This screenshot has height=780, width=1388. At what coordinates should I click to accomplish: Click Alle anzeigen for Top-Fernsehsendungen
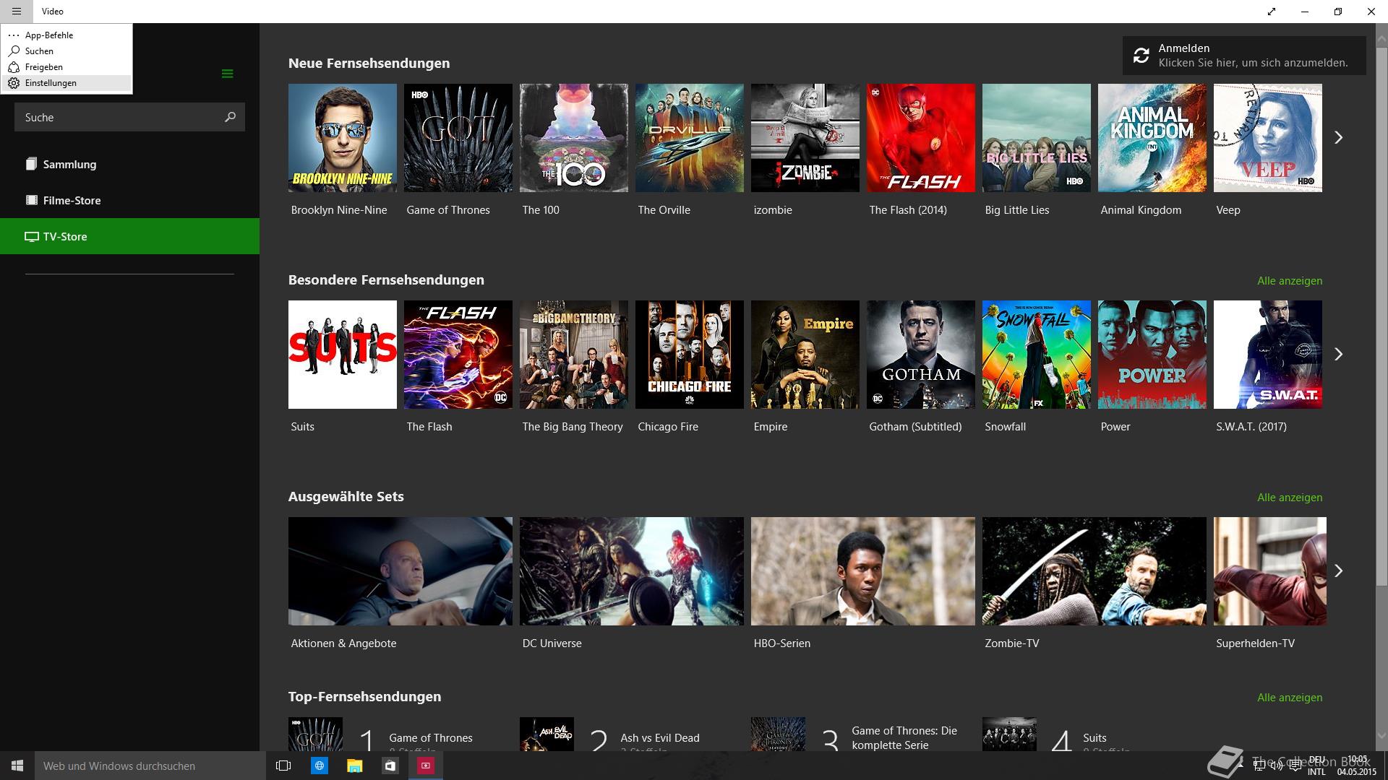coord(1290,697)
